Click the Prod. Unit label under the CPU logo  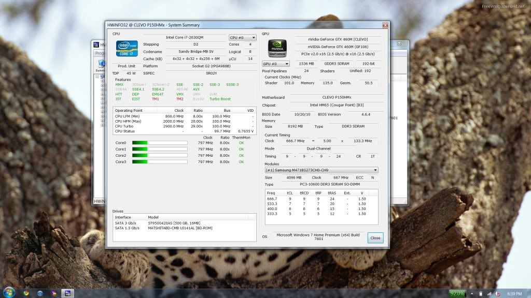(x=127, y=66)
